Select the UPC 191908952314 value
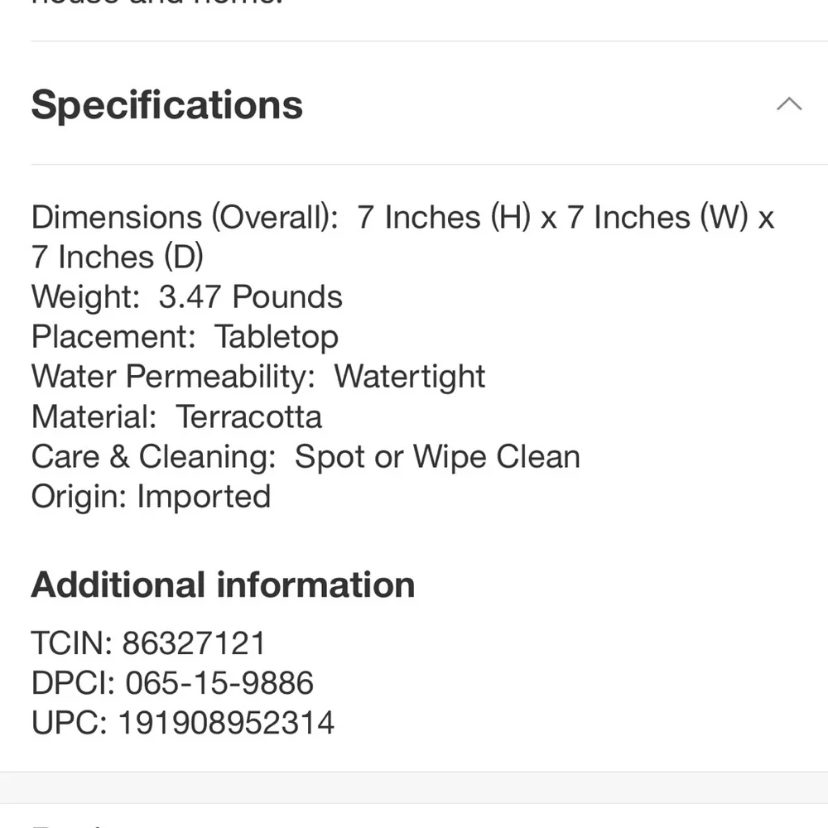 pos(226,722)
